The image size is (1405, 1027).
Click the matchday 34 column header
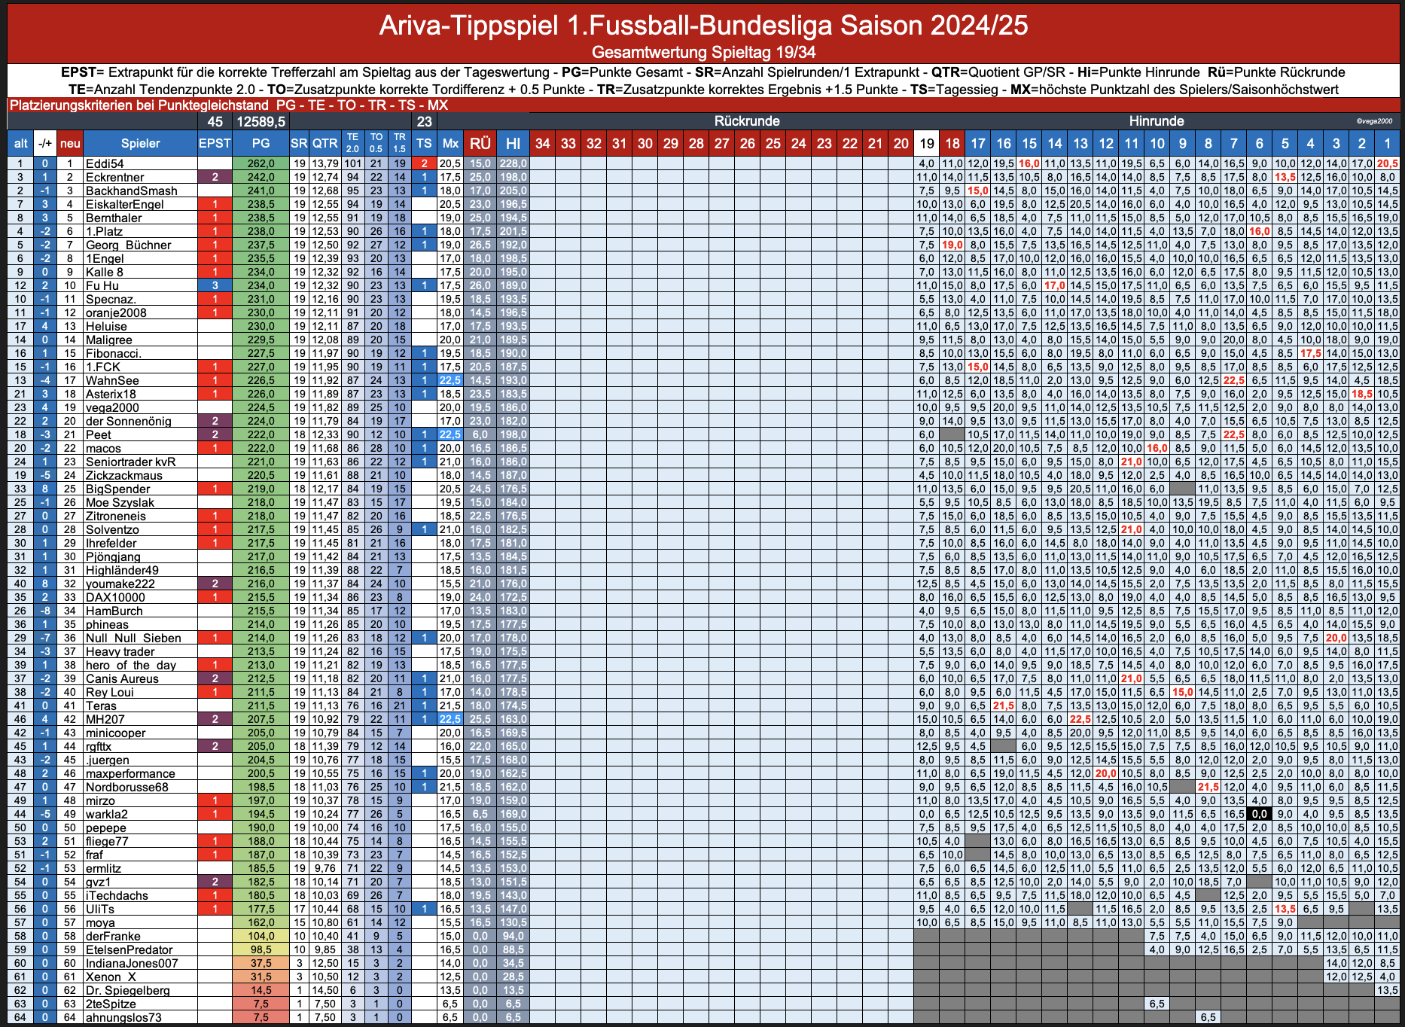[543, 143]
